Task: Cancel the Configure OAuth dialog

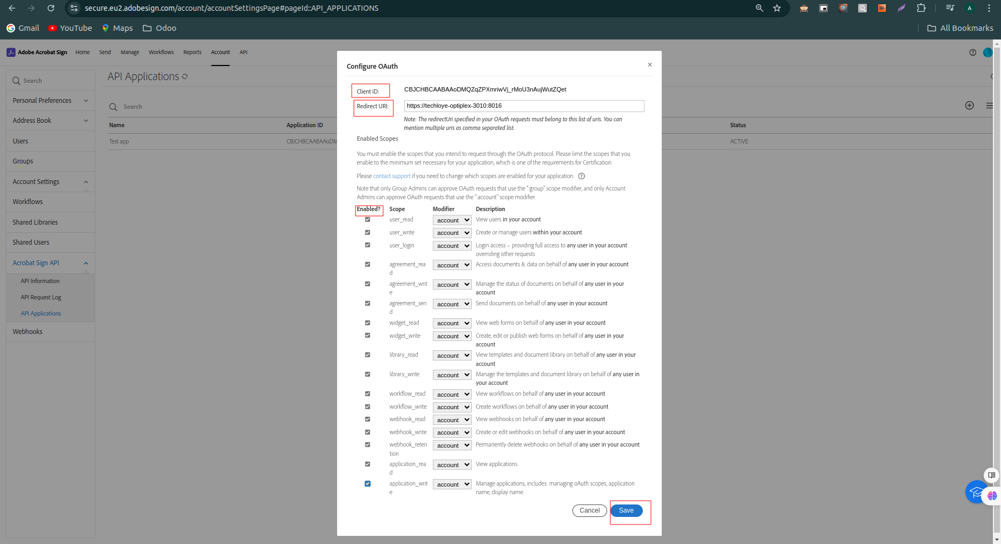Action: (x=590, y=510)
